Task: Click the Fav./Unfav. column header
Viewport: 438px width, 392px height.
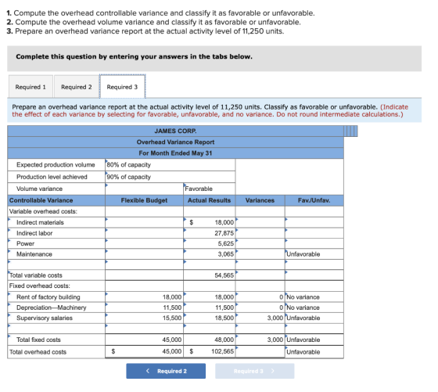Action: pos(314,200)
